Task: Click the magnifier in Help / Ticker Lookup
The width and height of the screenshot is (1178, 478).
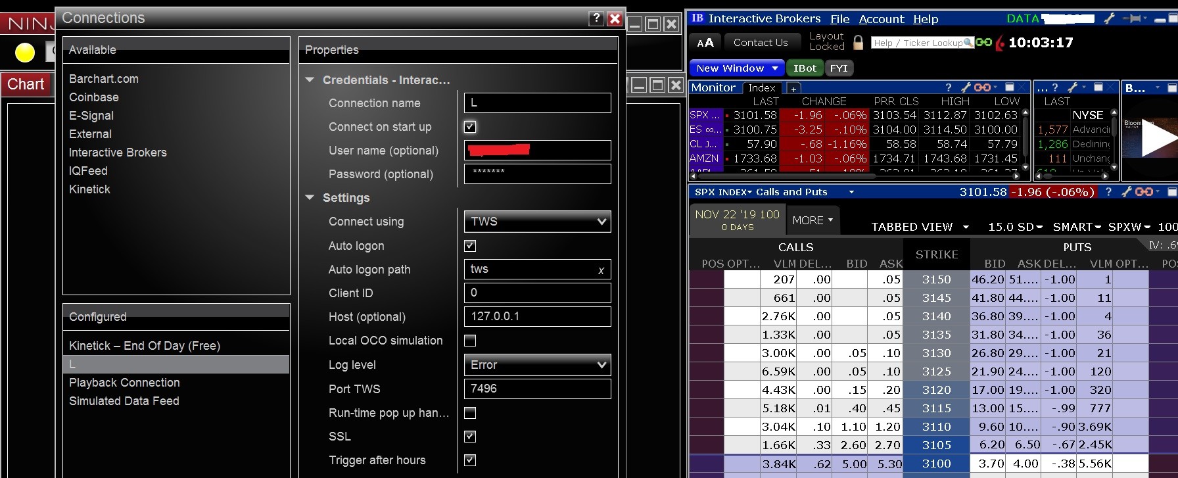Action: [x=968, y=43]
